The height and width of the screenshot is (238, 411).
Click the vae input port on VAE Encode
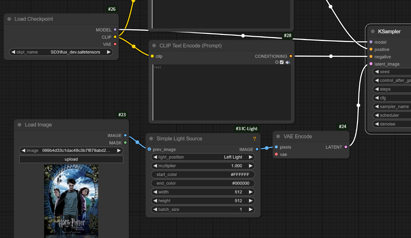pyautogui.click(x=276, y=154)
